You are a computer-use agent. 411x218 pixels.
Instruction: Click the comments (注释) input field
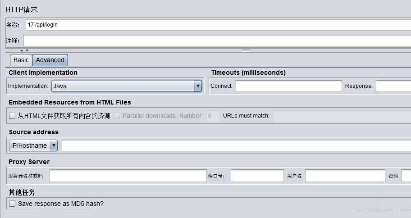tap(216, 41)
